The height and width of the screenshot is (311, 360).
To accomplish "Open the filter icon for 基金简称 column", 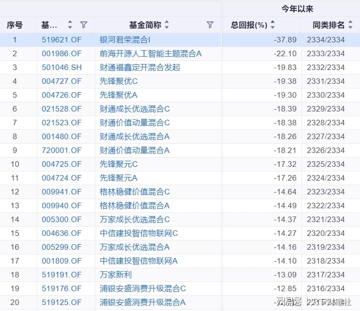I will [210, 25].
